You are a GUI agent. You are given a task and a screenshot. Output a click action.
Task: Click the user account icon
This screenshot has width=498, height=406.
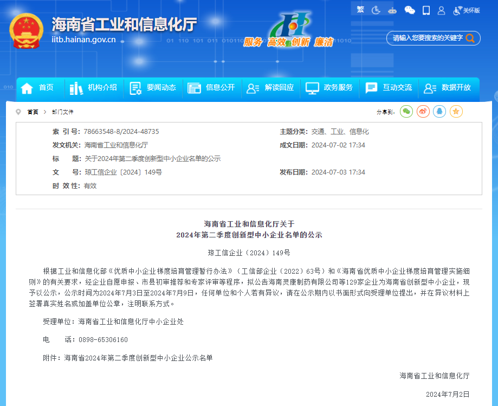pyautogui.click(x=441, y=10)
